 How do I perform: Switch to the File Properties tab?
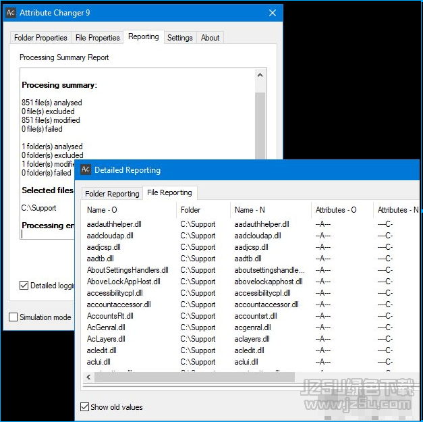(97, 38)
